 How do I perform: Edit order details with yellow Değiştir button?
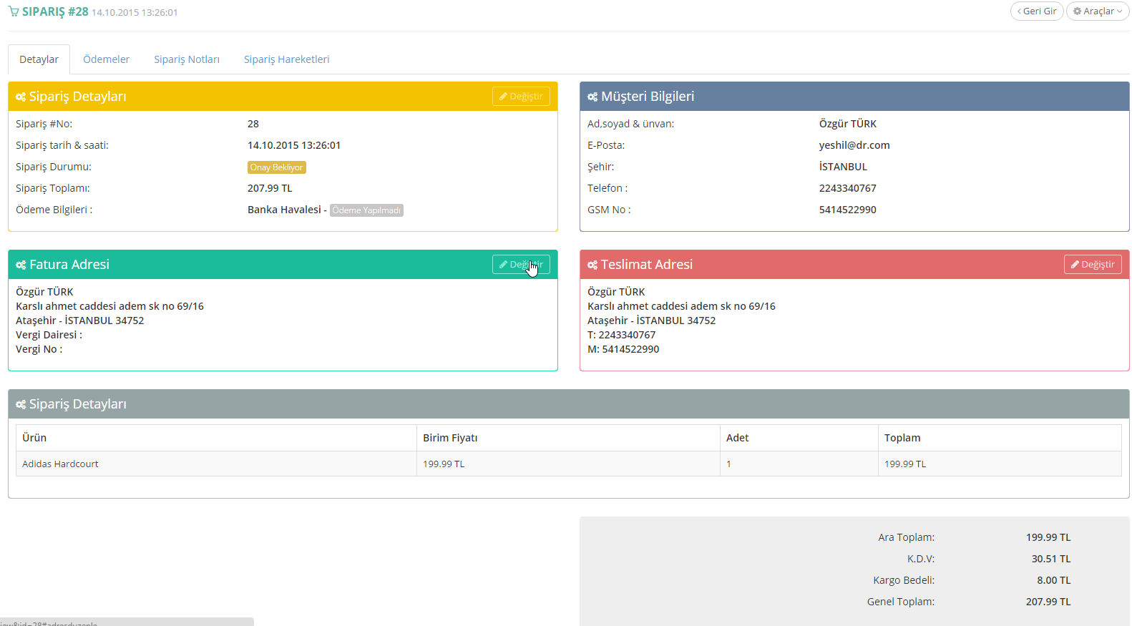point(521,97)
